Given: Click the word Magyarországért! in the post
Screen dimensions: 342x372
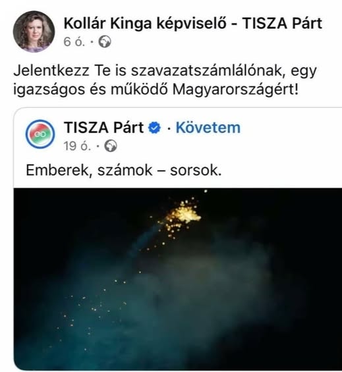Looking at the screenshot, I should (x=235, y=90).
